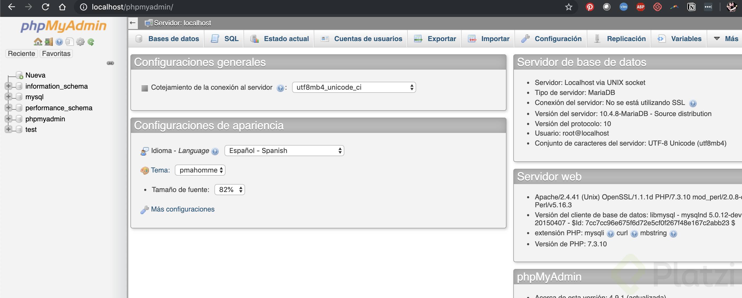Open the Español - Spanish language dropdown
Image resolution: width=742 pixels, height=298 pixels.
point(284,151)
